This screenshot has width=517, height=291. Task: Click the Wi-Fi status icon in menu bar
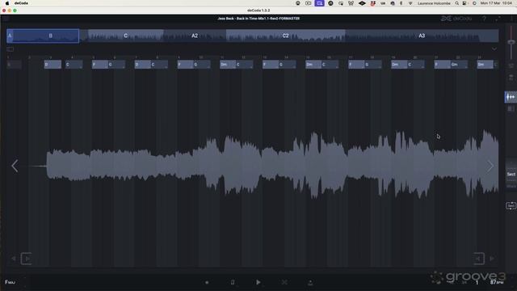coord(410,3)
